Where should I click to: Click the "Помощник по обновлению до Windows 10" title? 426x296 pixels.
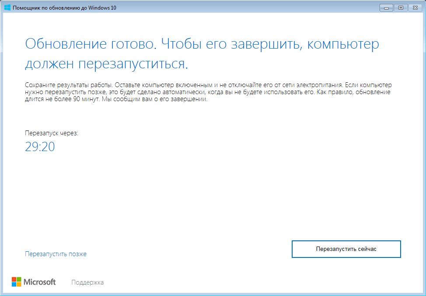coord(64,8)
